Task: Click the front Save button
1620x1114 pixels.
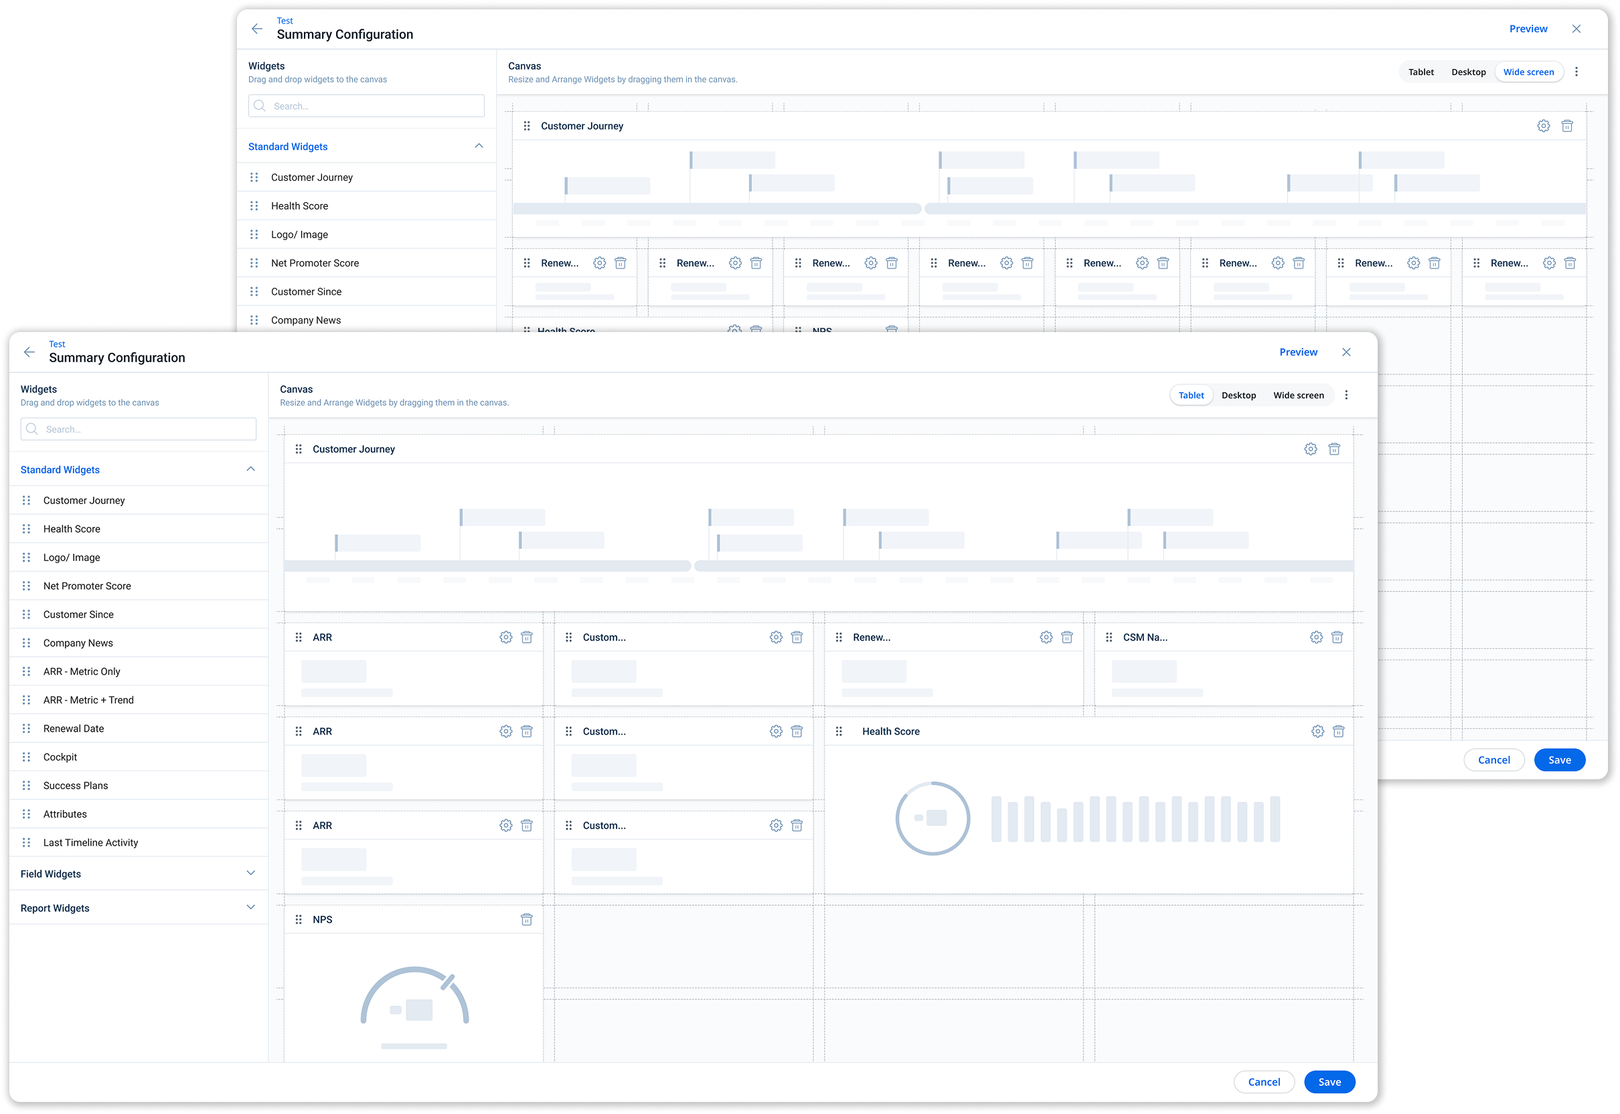Action: point(1329,1081)
